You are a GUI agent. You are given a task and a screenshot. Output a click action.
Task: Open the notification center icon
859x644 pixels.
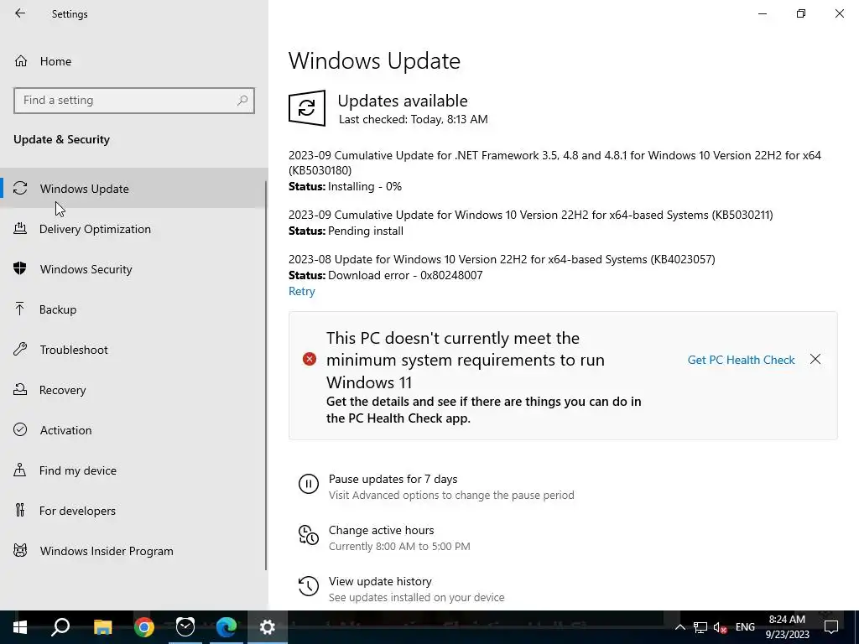[831, 627]
